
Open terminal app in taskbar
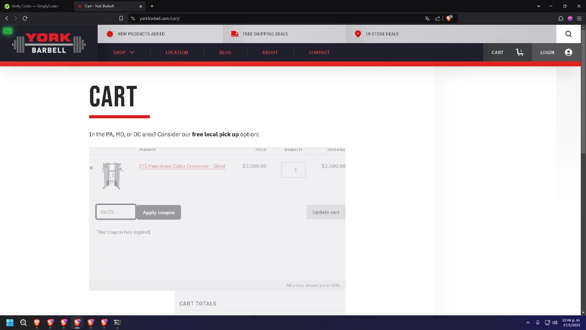(117, 323)
